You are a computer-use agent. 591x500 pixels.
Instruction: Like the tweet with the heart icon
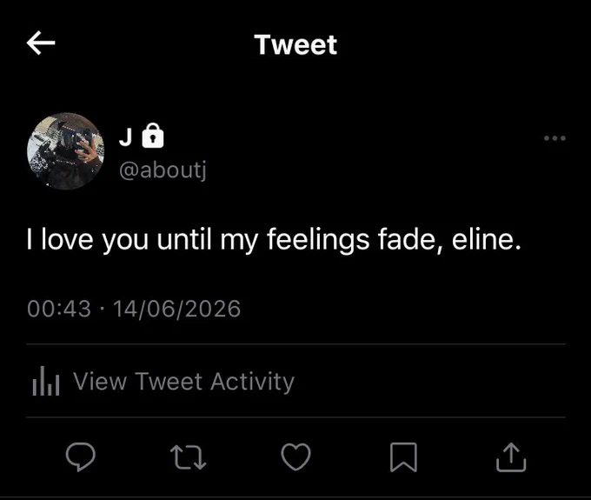click(295, 457)
